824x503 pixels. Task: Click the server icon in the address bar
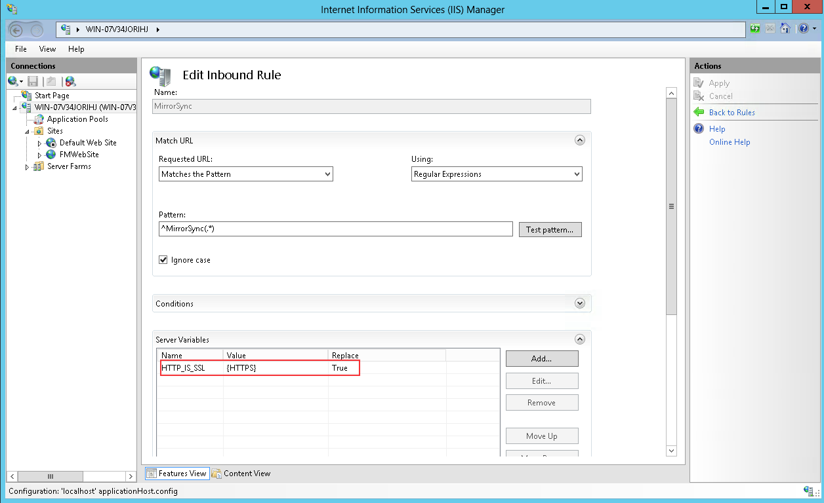66,29
